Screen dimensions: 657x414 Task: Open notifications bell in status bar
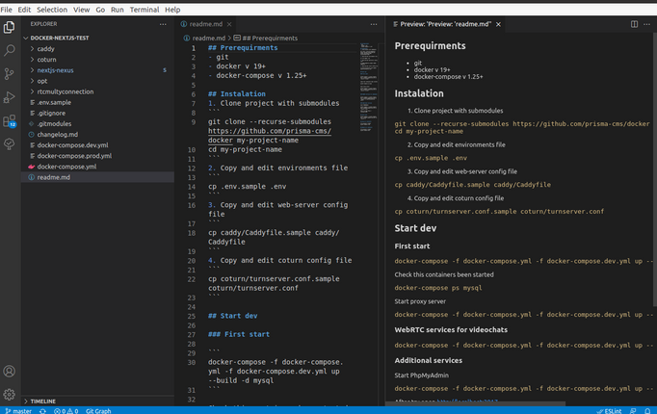(647, 411)
